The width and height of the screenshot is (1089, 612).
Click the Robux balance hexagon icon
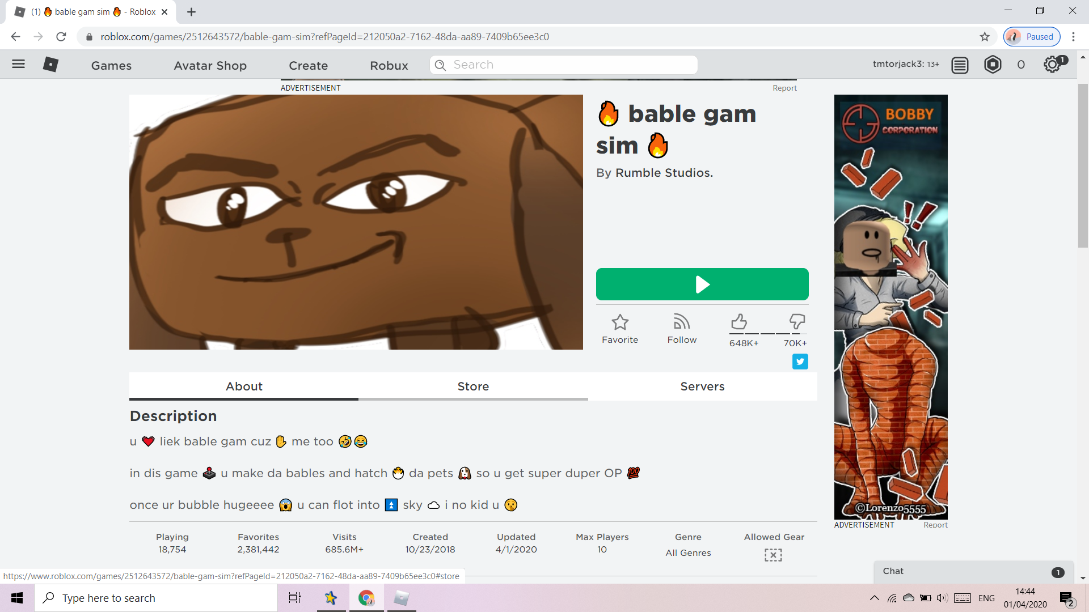993,65
